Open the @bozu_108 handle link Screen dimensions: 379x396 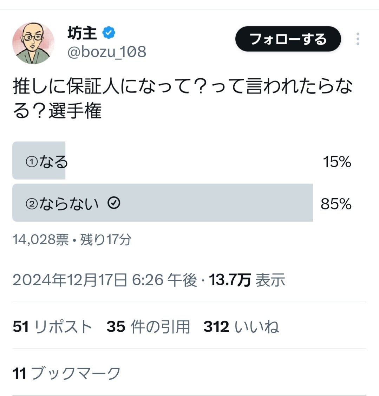coord(107,52)
